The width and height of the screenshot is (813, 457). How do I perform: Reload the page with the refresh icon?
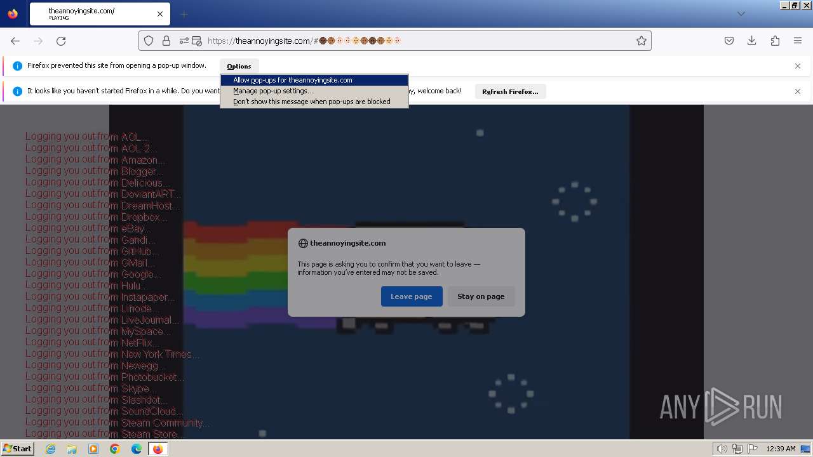tap(61, 41)
